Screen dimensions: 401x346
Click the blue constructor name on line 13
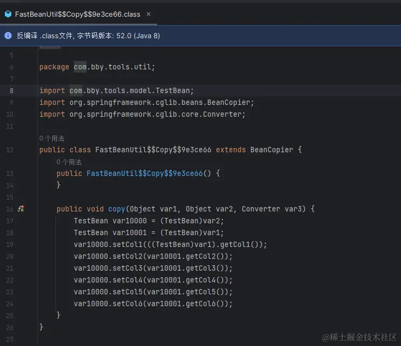coord(144,173)
